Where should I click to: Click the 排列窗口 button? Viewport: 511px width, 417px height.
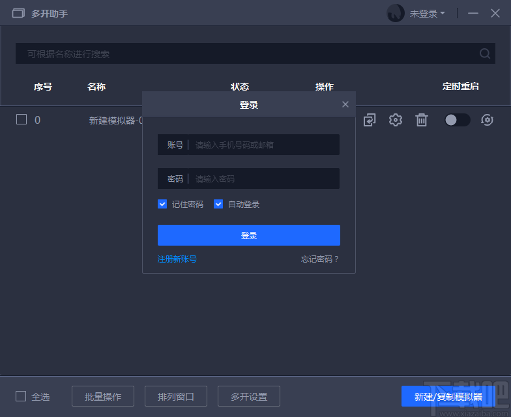point(176,396)
